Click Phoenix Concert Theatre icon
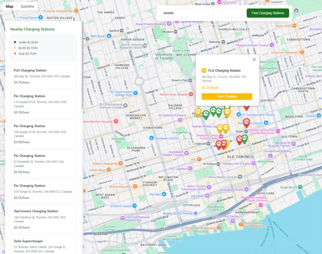This screenshot has width=322, height=254. (x=272, y=45)
